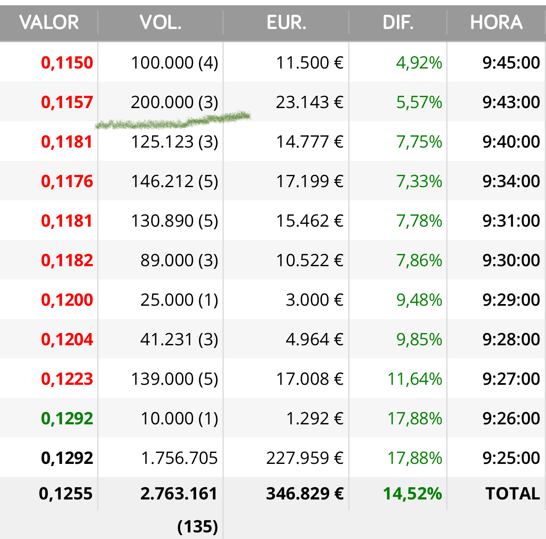The height and width of the screenshot is (539, 546).
Task: Select the TOTAL row label
Action: 513,494
